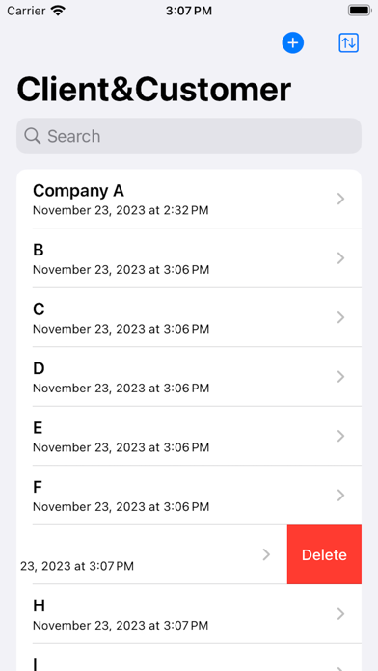The width and height of the screenshot is (378, 671).
Task: Select the D client row
Action: (x=189, y=377)
